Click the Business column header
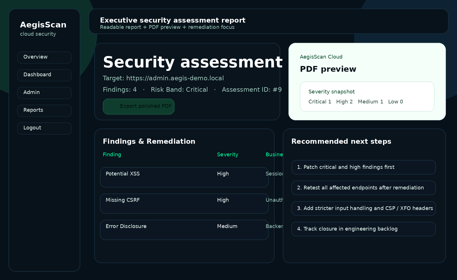The image size is (457, 280). (x=274, y=155)
